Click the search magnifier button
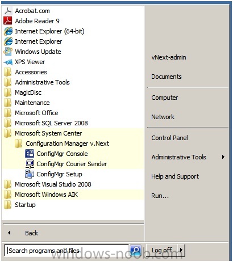233x262 pixels. pos(135,250)
